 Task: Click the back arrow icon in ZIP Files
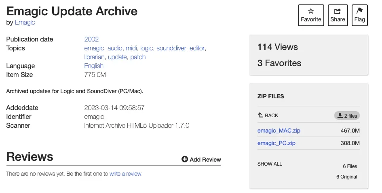click(x=261, y=115)
